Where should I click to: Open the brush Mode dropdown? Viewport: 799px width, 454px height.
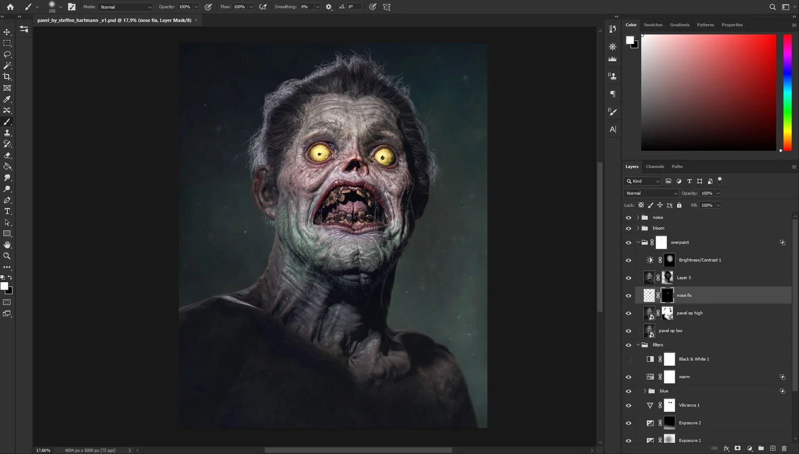click(x=125, y=6)
